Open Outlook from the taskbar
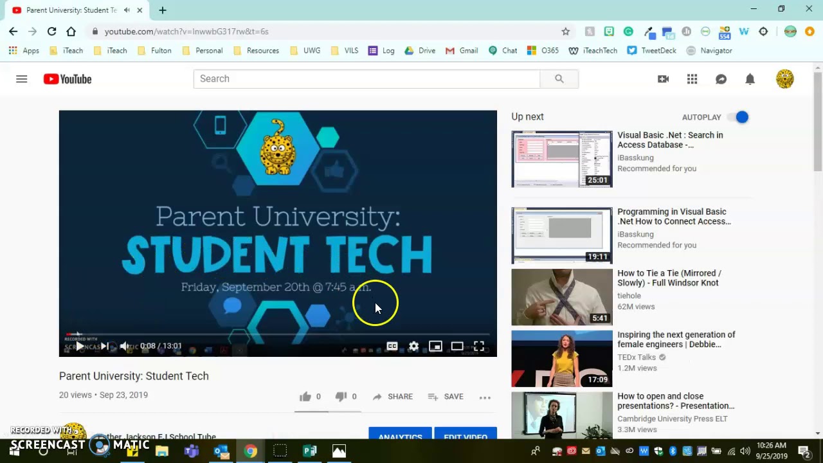The image size is (823, 463). point(221,451)
